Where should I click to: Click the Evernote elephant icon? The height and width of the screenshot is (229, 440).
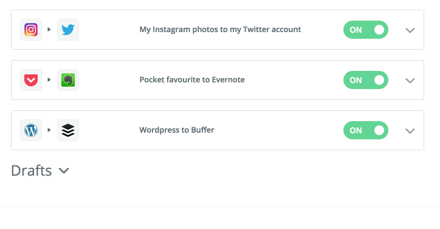tap(68, 80)
